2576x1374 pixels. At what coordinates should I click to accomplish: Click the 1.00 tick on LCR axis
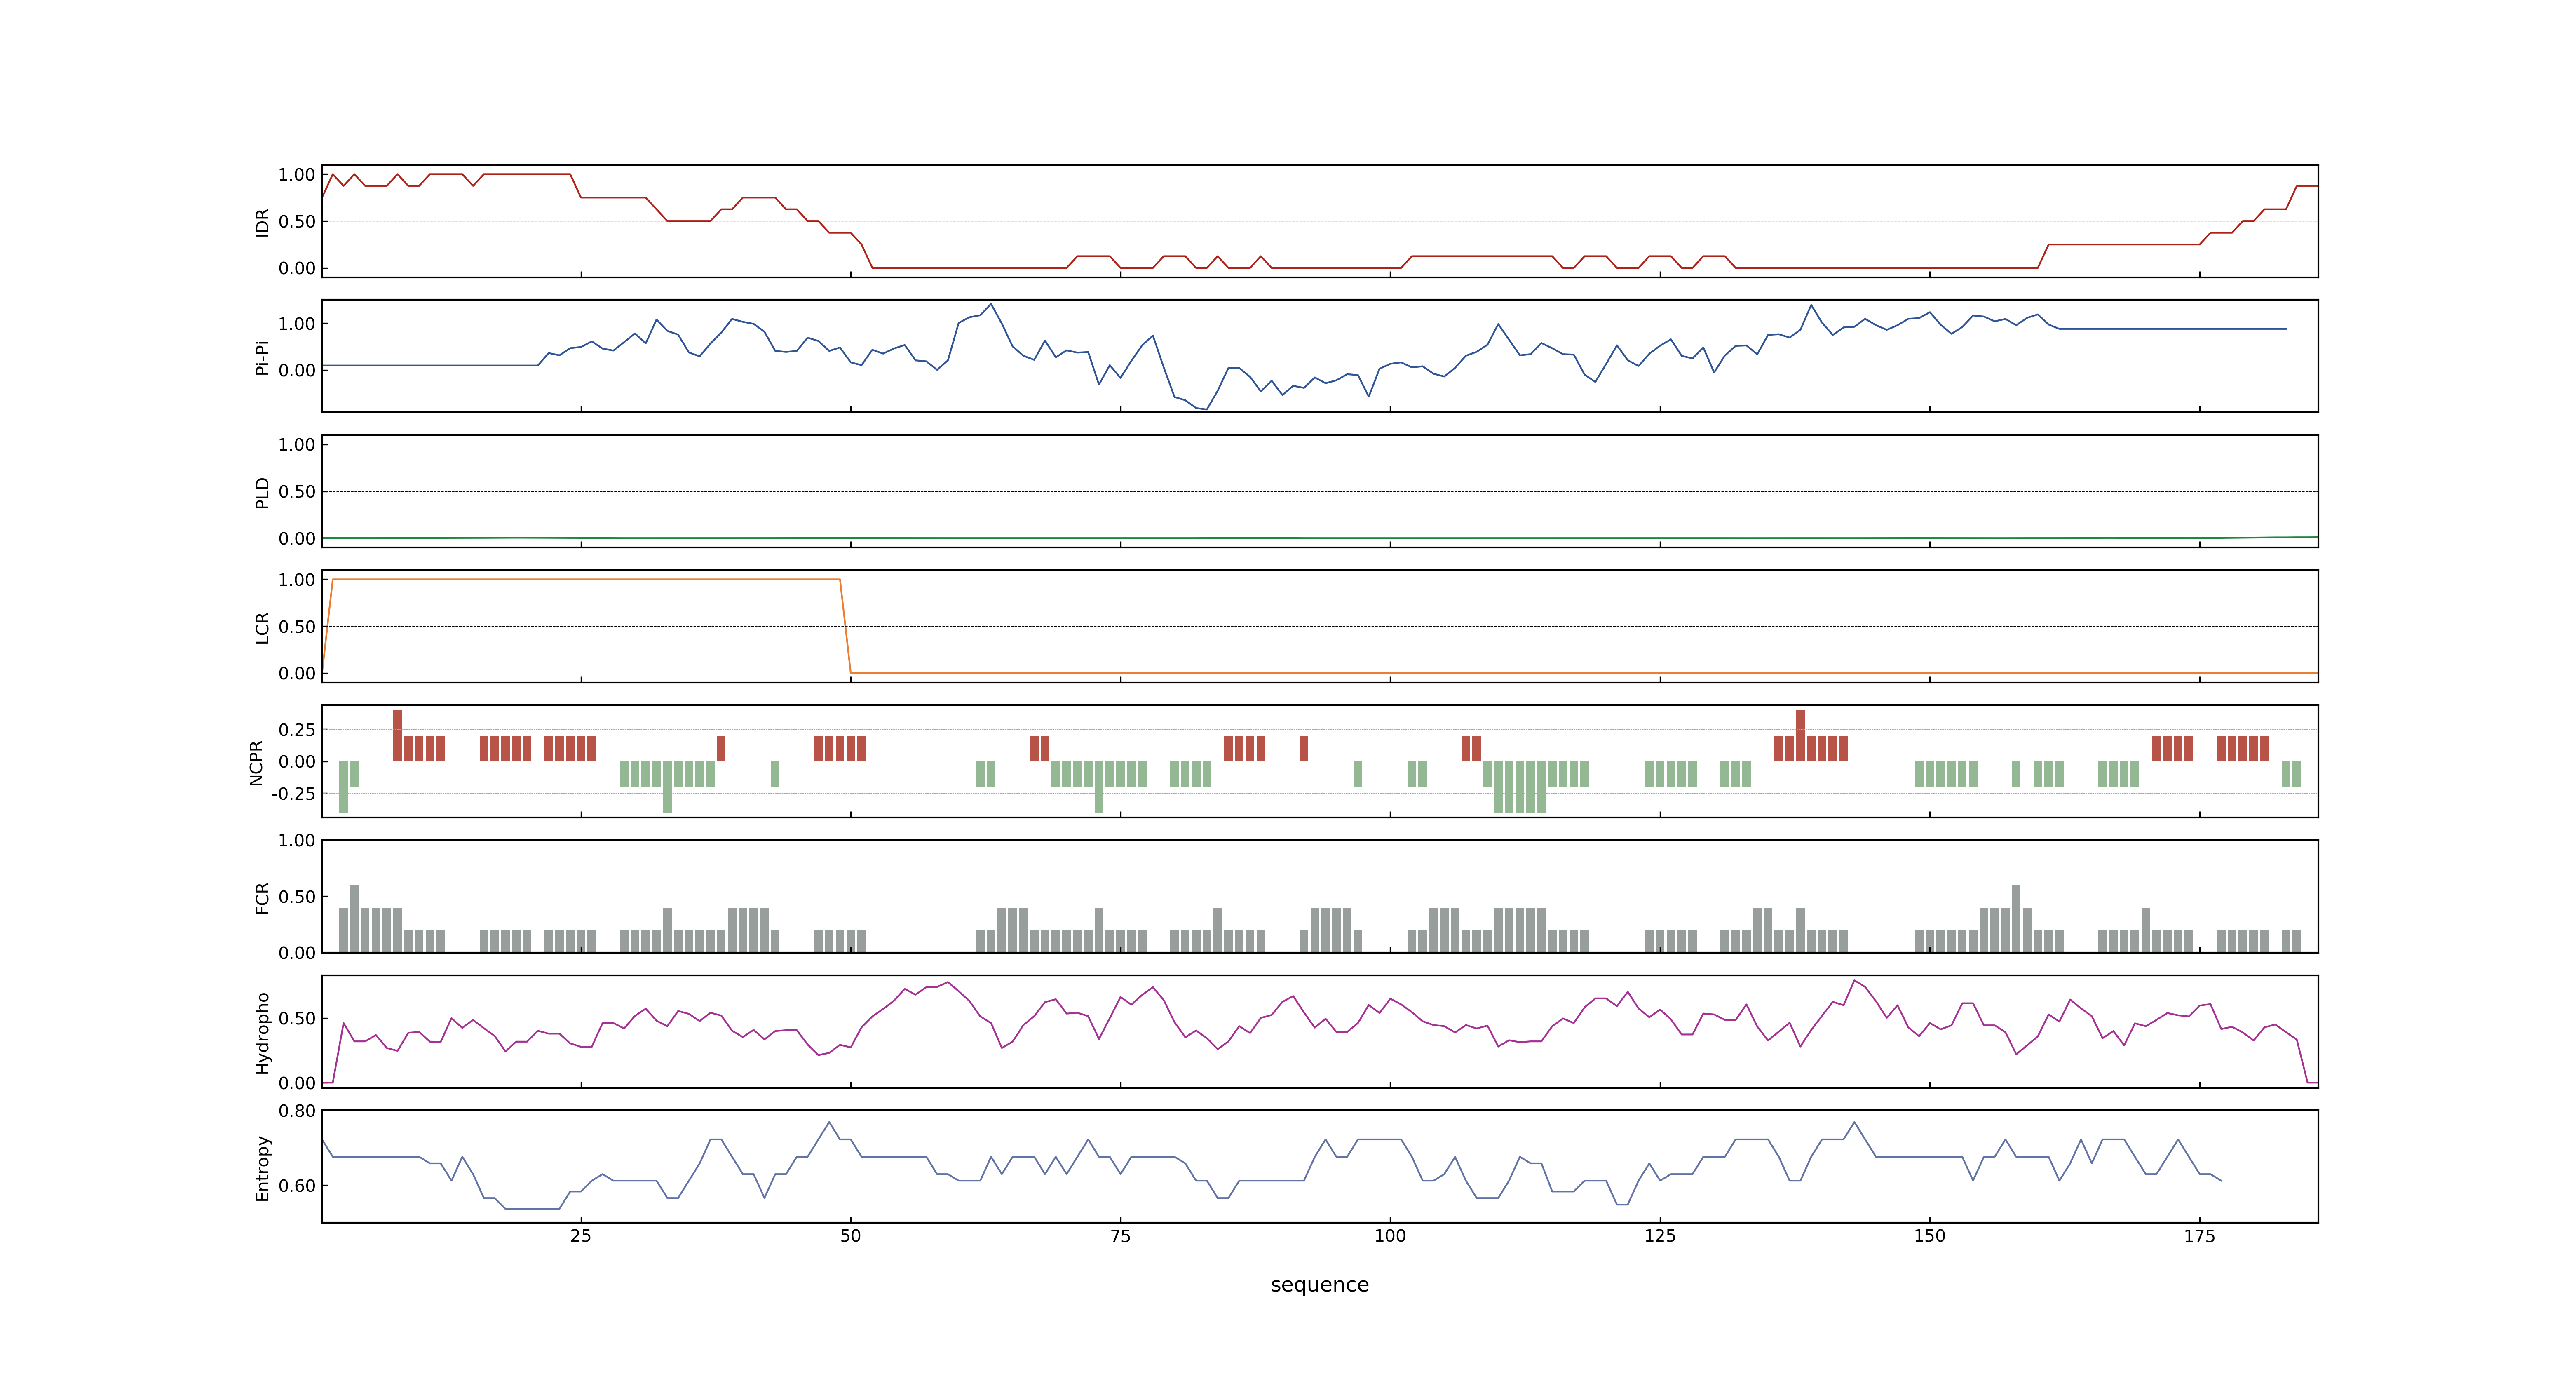(297, 580)
